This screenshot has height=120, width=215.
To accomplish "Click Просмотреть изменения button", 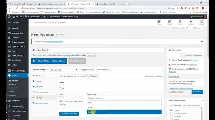I will pos(191,55).
